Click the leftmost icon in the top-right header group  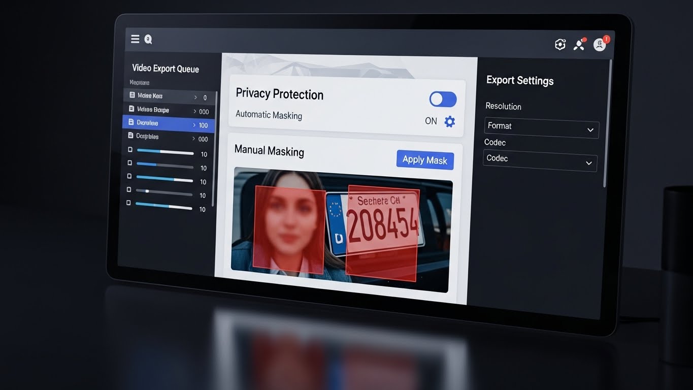(560, 45)
